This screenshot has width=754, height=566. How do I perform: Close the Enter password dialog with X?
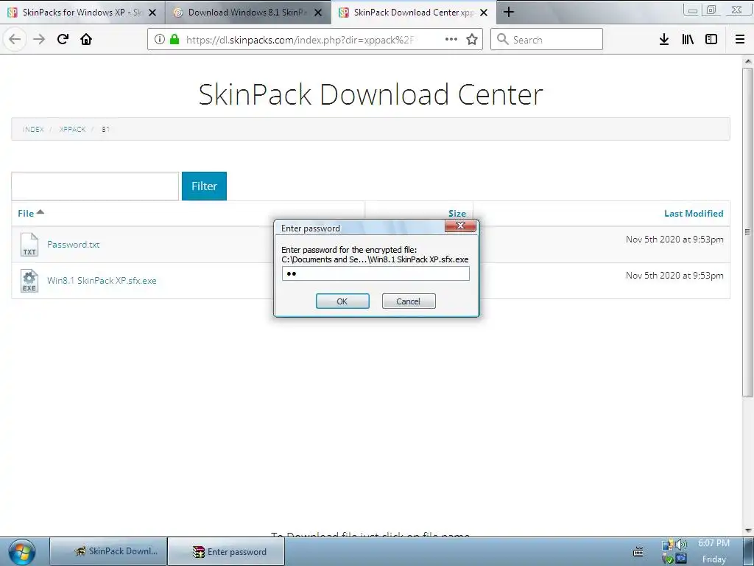460,226
